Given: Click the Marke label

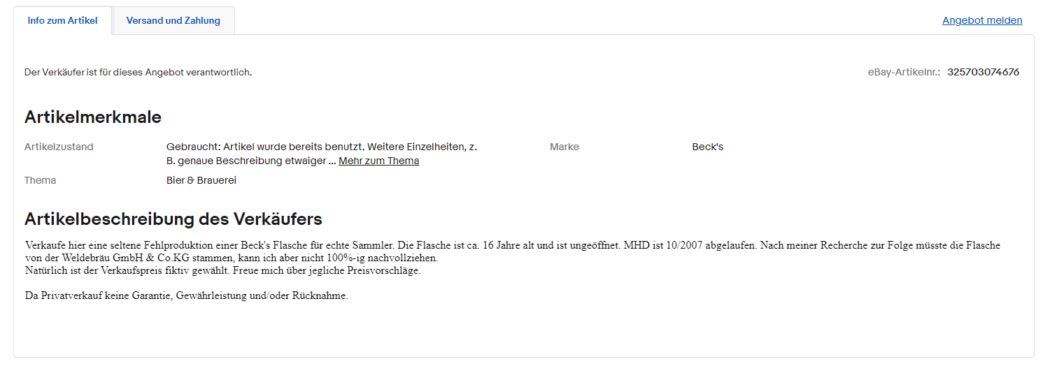Looking at the screenshot, I should pyautogui.click(x=564, y=147).
